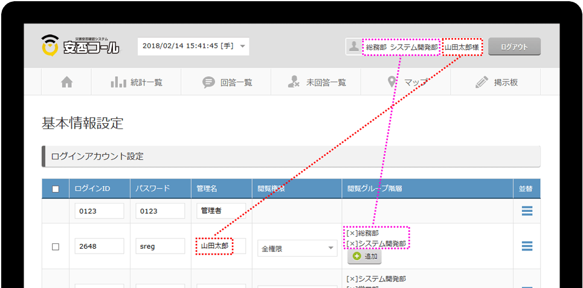
Task: Click the 並替 column header
Action: (526, 188)
